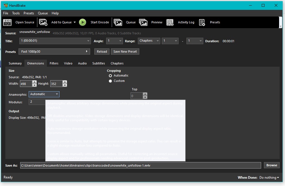
Task: Minimize the HandBrake window
Action: [250, 5]
